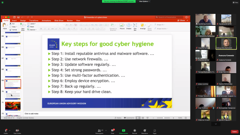Image resolution: width=240 pixels, height=135 pixels.
Task: Select slide 71 colorful thumbnail
Action: (13, 106)
